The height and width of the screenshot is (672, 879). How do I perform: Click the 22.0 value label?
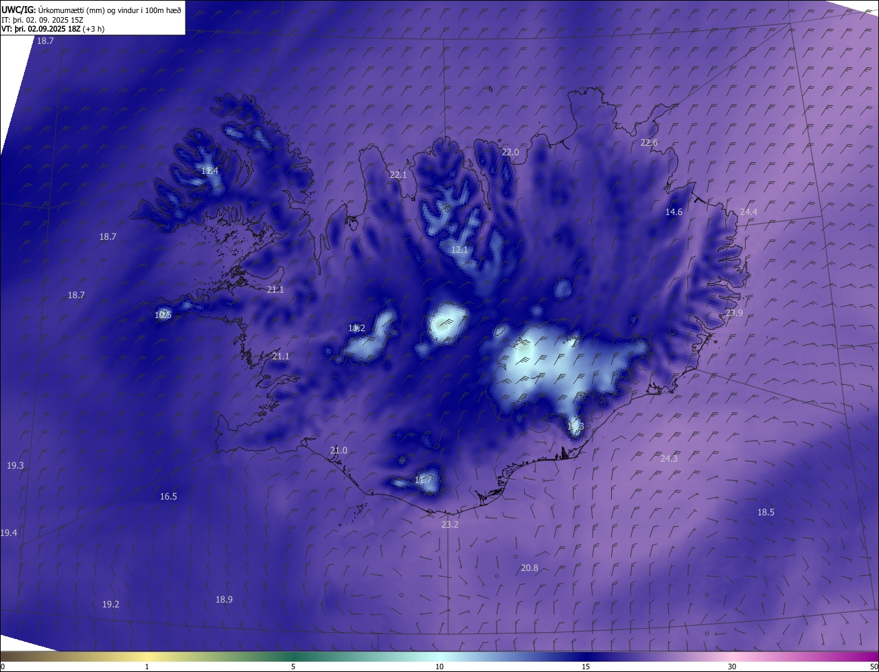click(510, 152)
